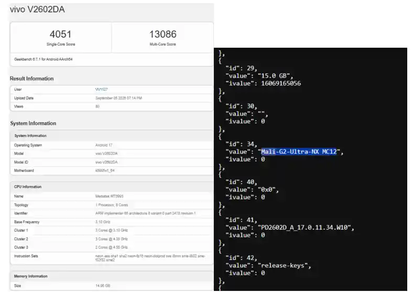This screenshot has height=292, width=413.
Task: Open the VV1127 user profile link
Action: [101, 89]
